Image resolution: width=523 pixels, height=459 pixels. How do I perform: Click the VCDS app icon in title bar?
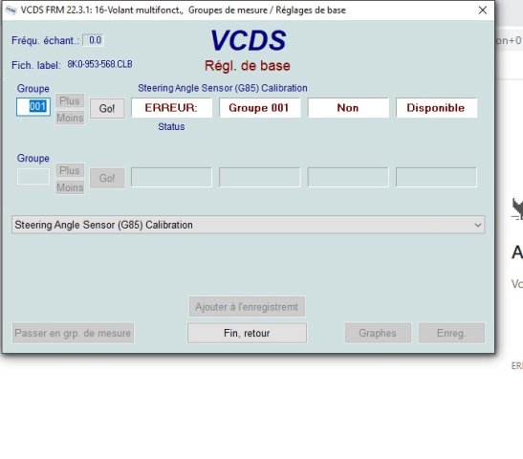11,10
